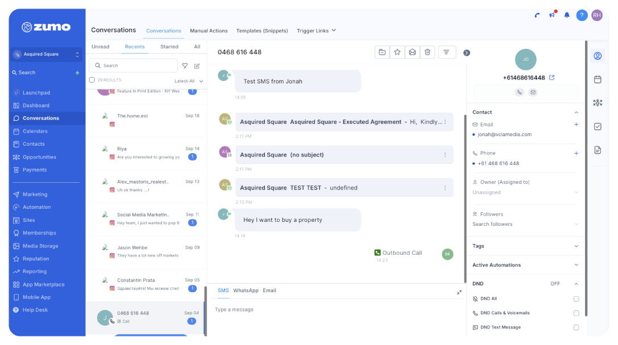Add a new email with plus icon

click(x=576, y=124)
